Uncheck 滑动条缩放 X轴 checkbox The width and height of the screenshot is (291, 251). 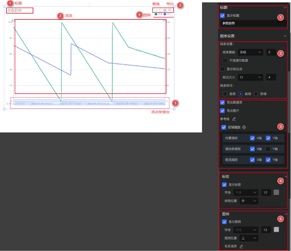coord(252,149)
